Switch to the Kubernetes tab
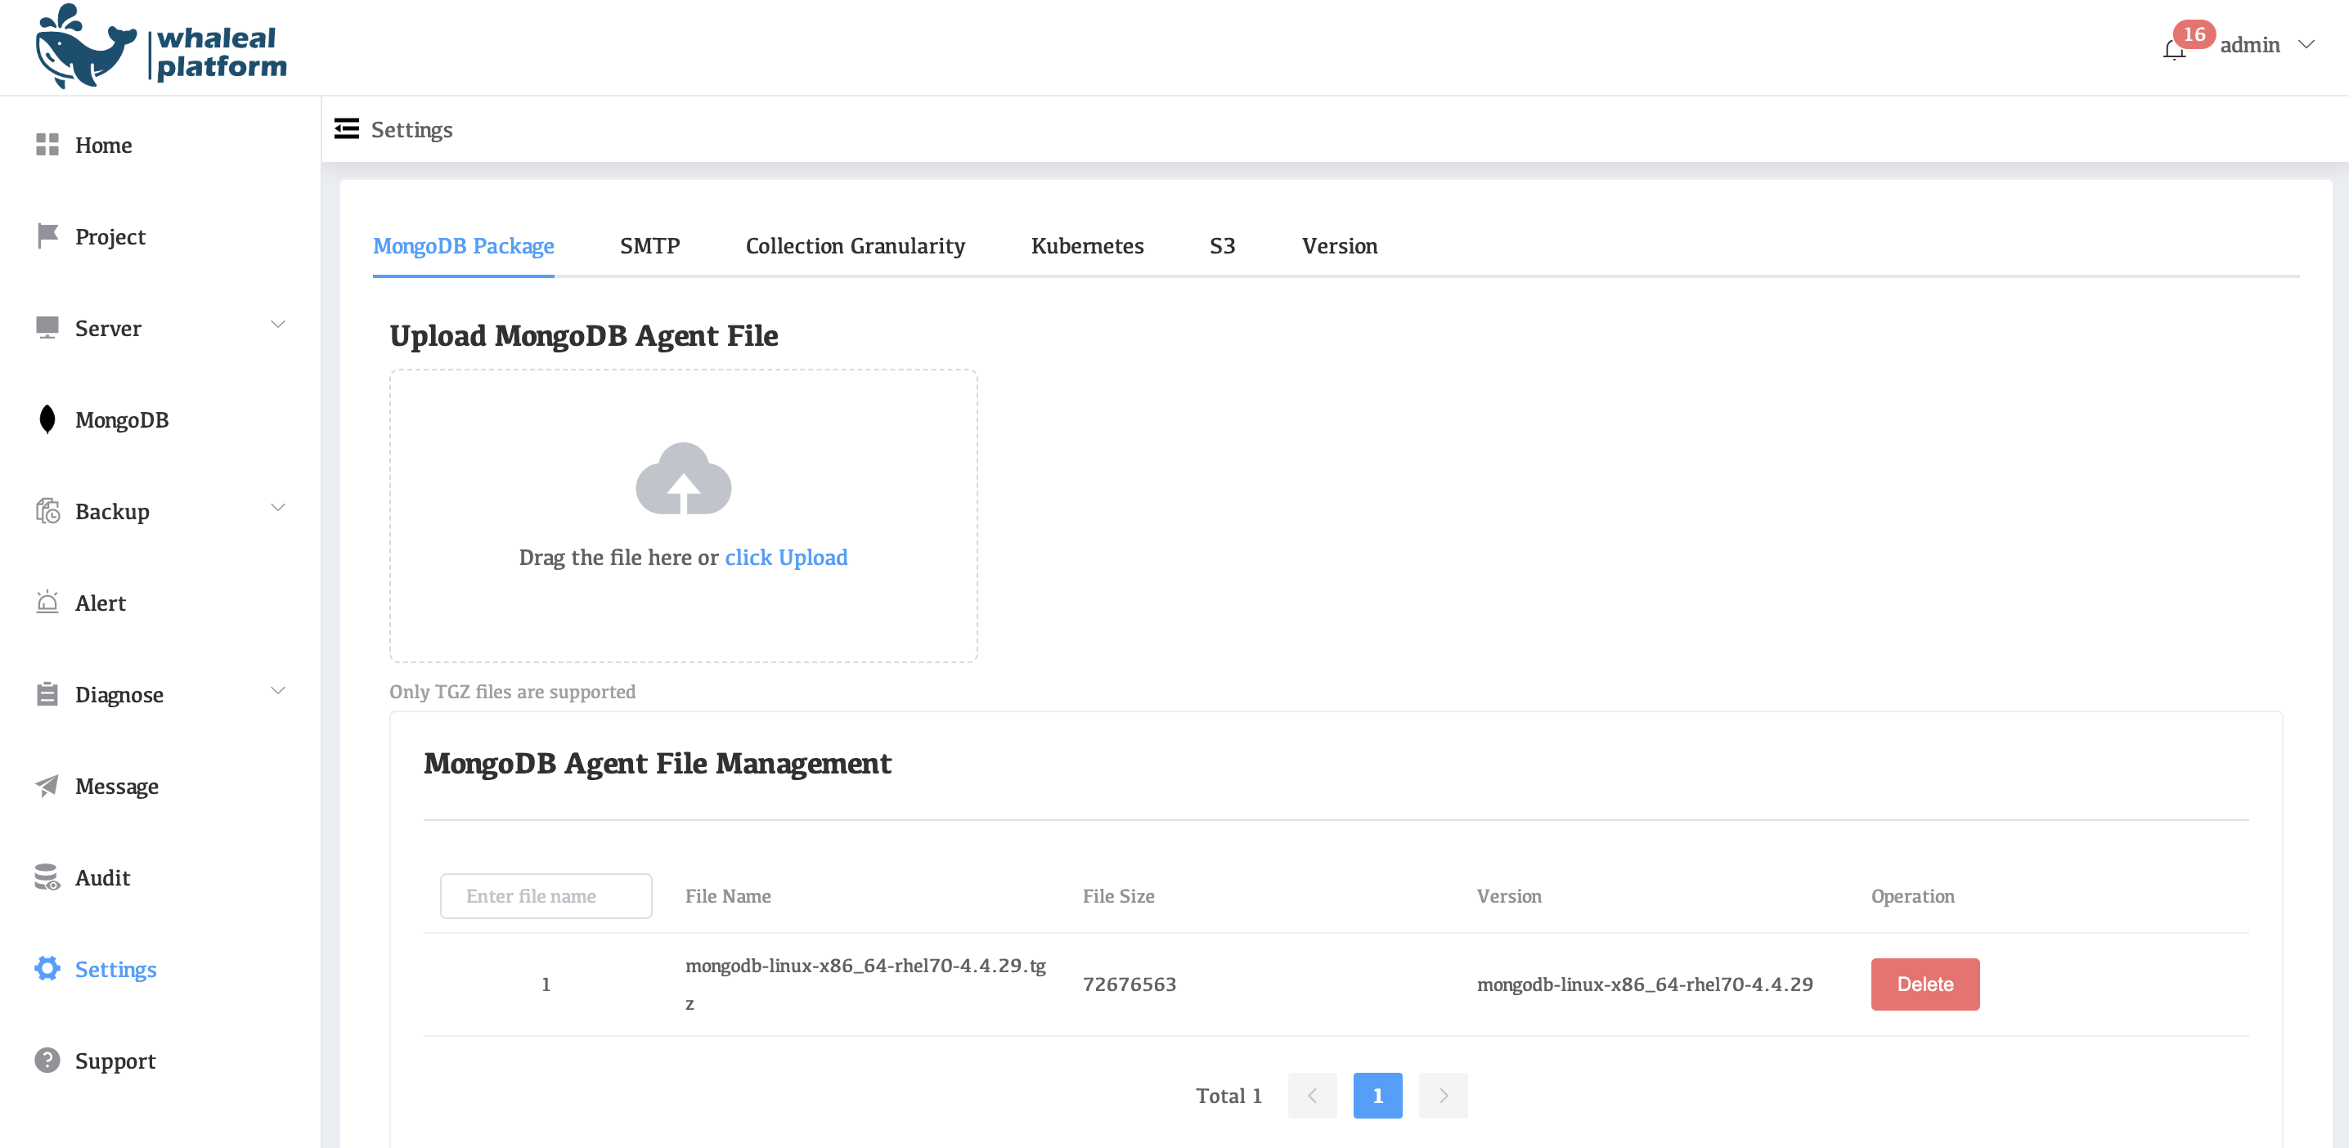The height and width of the screenshot is (1148, 2349). [1087, 246]
